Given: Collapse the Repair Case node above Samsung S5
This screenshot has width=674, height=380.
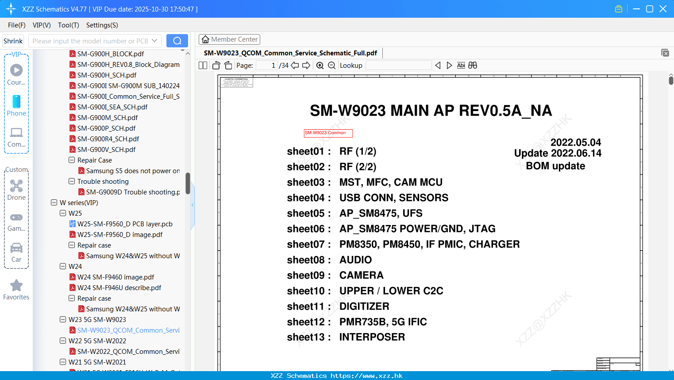Looking at the screenshot, I should (x=72, y=160).
